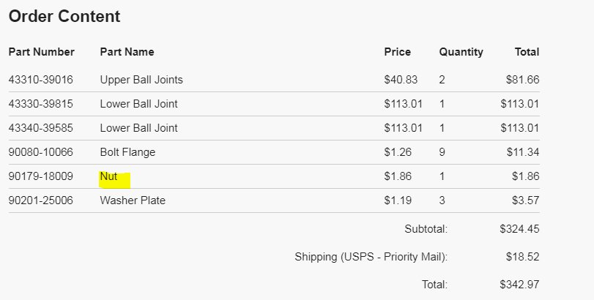Click the Upper Ball Joints part name

[x=141, y=80]
